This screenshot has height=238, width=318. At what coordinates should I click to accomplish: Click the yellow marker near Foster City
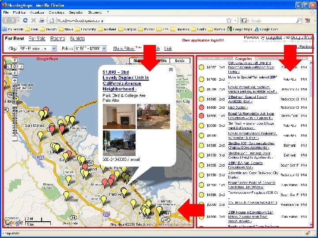tap(72, 120)
